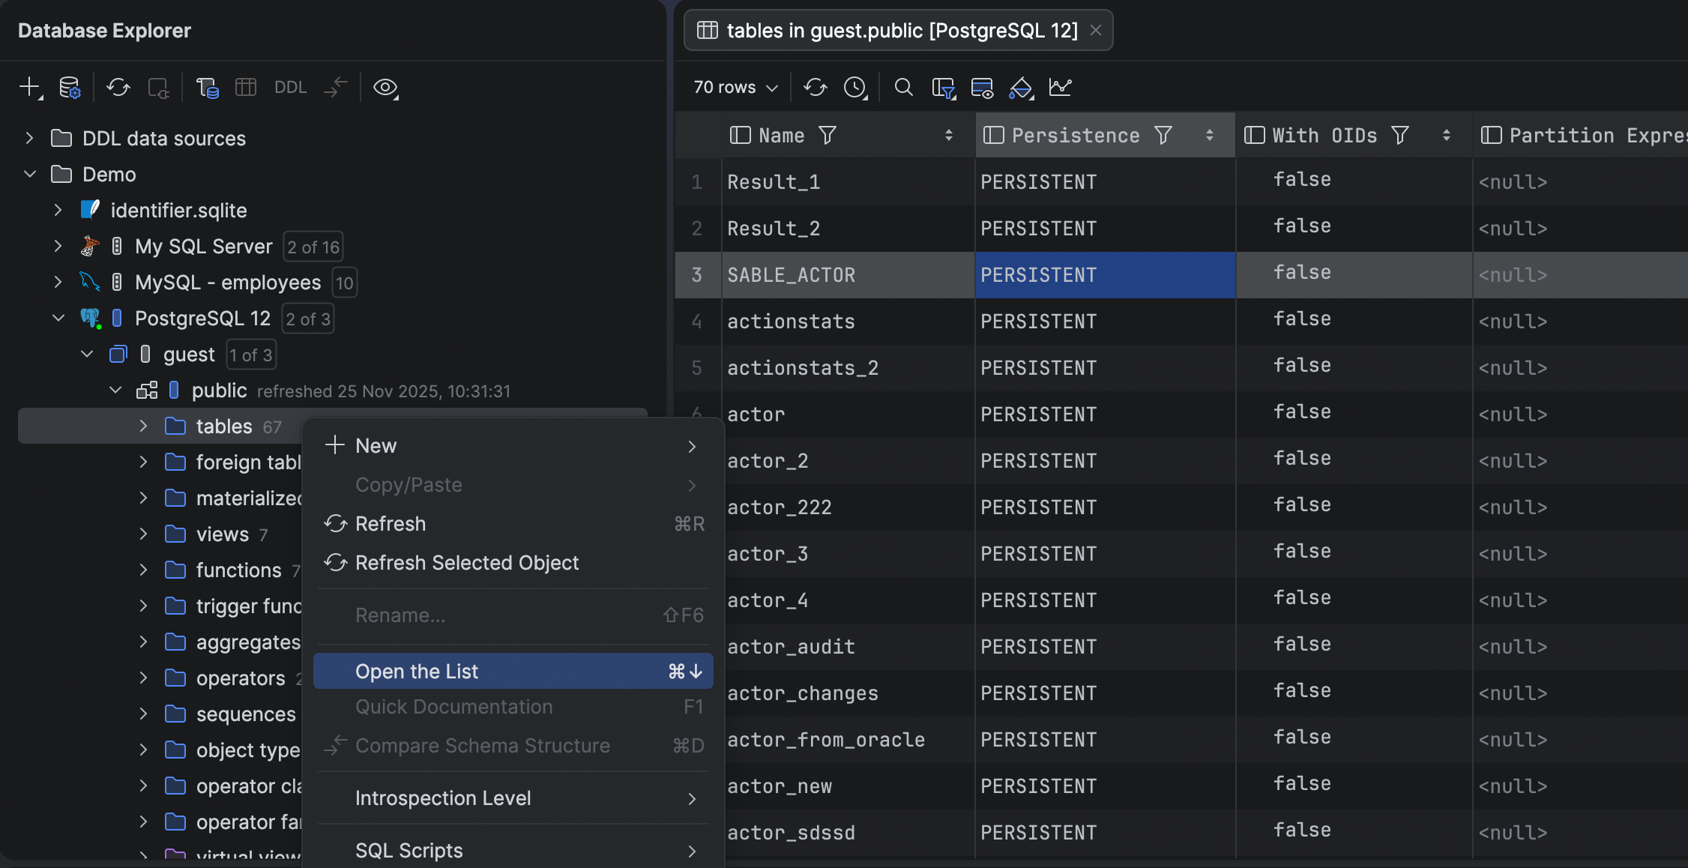Open Data Source Properties icon

tap(70, 87)
